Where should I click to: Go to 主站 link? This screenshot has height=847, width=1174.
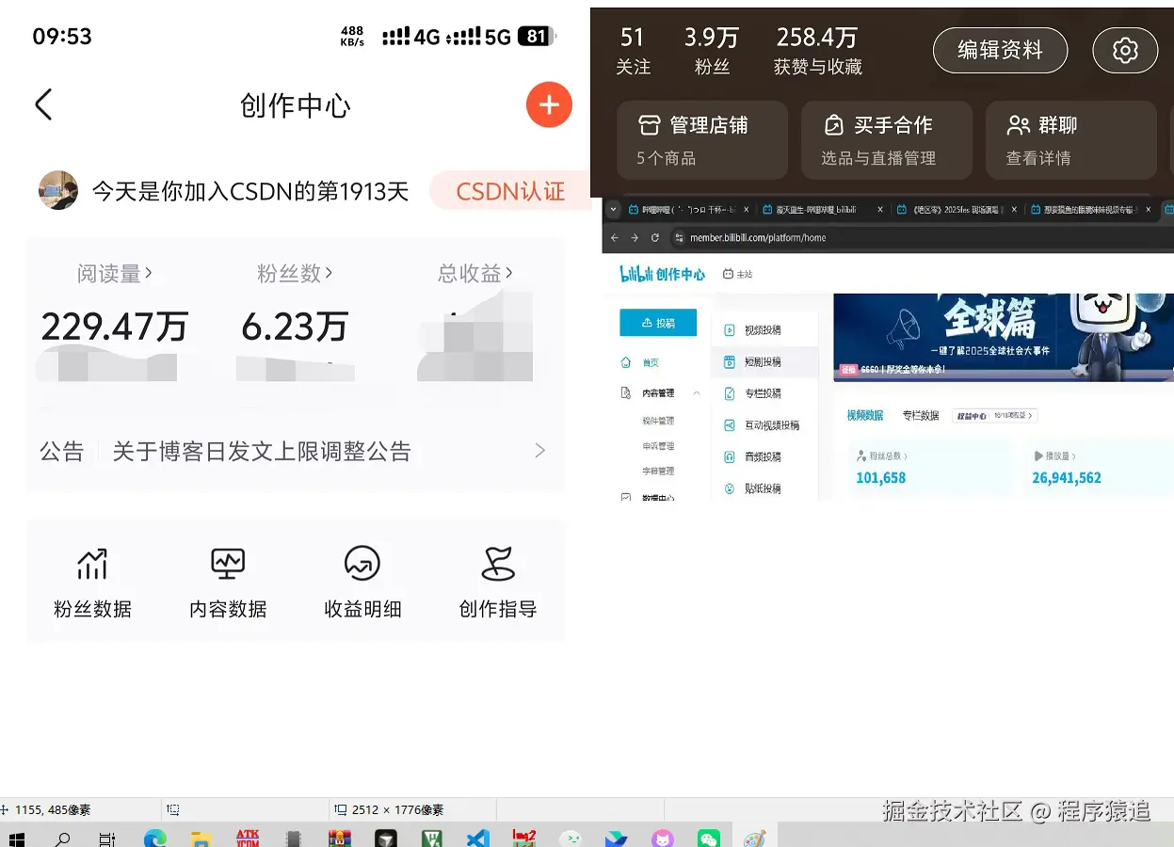pos(738,274)
